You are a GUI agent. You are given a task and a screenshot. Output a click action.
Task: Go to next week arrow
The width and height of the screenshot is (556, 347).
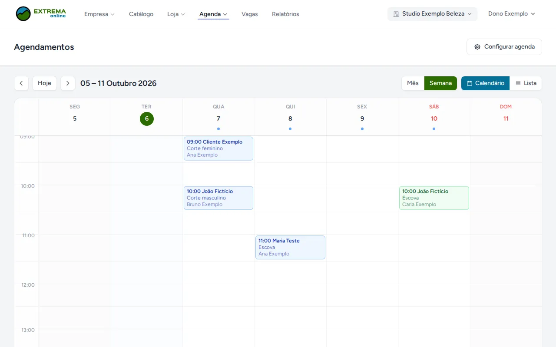coord(68,83)
